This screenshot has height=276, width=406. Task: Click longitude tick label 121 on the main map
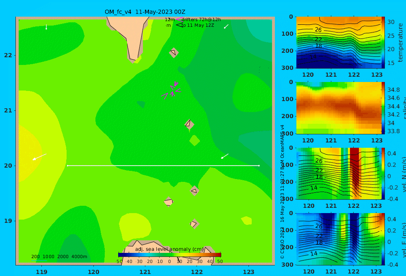pyautogui.click(x=145, y=272)
